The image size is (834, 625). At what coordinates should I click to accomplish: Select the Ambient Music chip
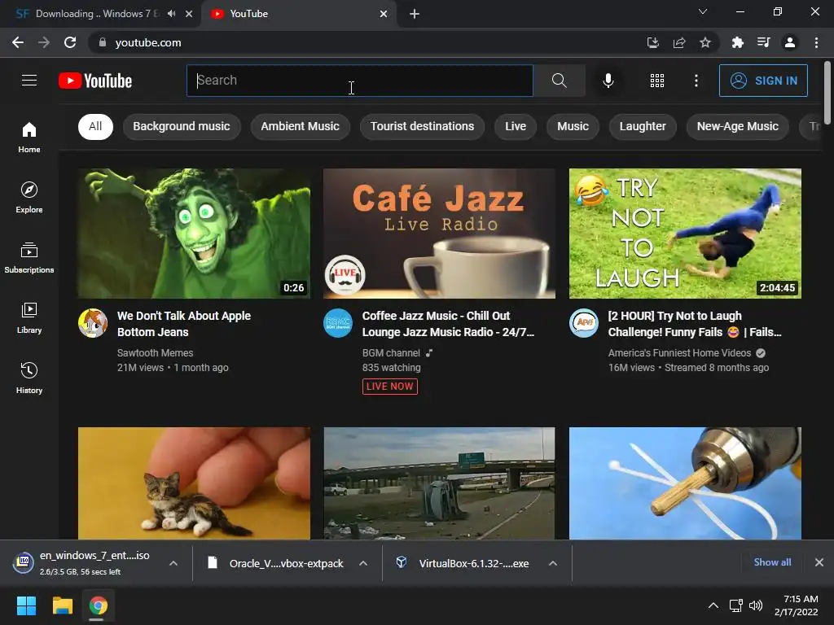(x=300, y=126)
